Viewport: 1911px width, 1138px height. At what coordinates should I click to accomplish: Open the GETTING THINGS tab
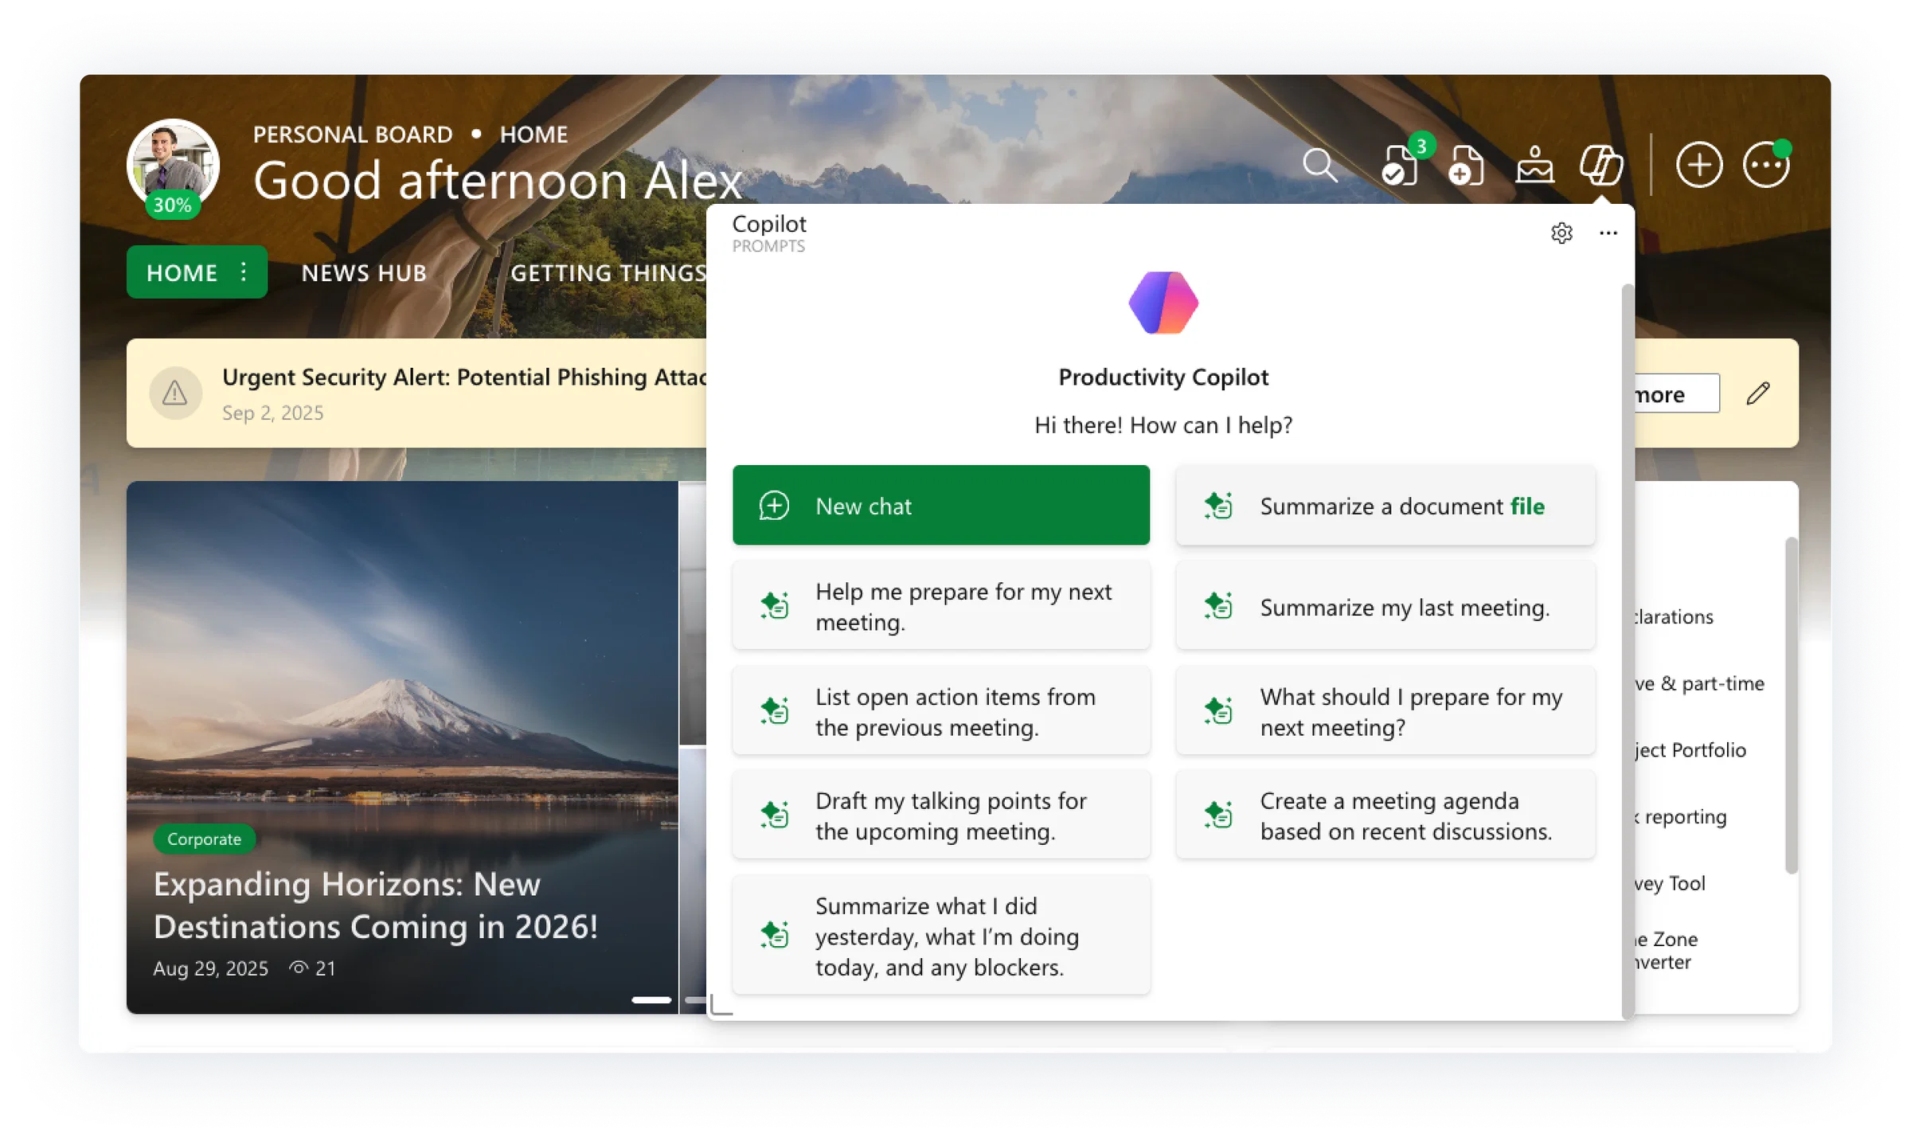[x=608, y=273]
